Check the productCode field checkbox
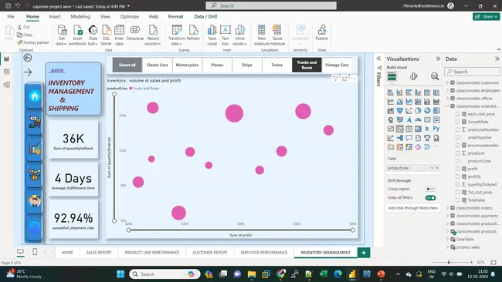The image size is (502, 282). click(x=457, y=161)
